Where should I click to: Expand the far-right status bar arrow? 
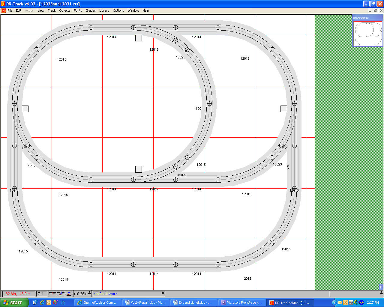(x=381, y=293)
